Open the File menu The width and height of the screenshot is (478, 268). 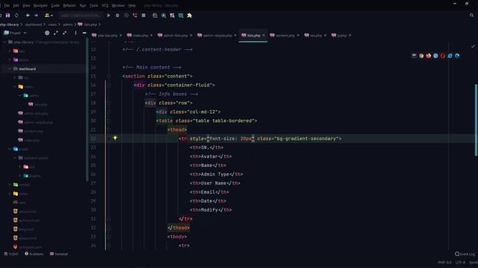coord(7,5)
